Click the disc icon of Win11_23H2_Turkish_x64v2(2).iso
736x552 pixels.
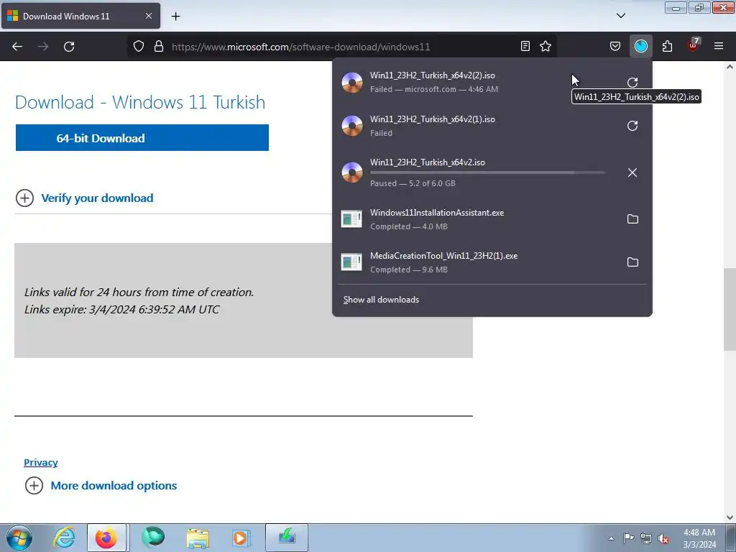coord(351,83)
